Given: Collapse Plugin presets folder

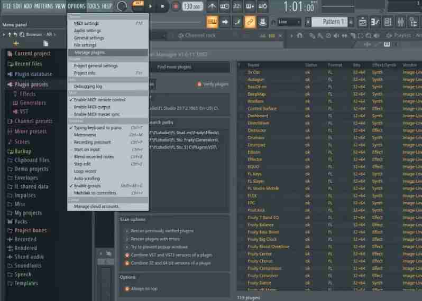Looking at the screenshot, I should pos(31,84).
